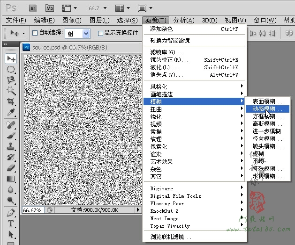Select the History Brush tool

click(x=11, y=157)
